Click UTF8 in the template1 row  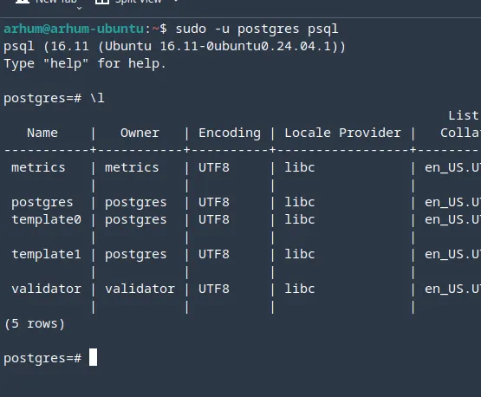coord(214,255)
